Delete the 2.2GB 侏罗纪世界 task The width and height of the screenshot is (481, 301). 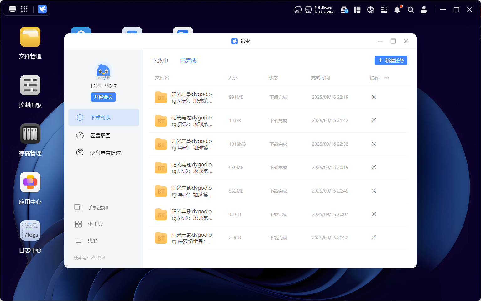[x=374, y=238]
